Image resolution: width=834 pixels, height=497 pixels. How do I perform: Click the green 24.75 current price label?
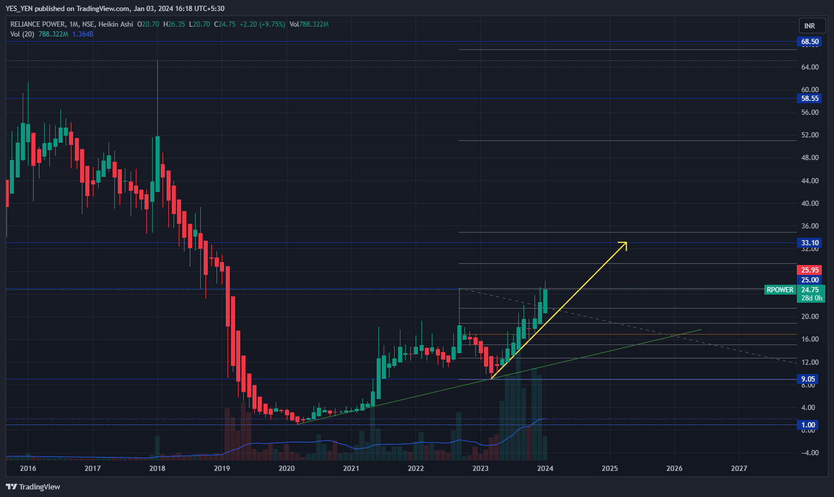tap(810, 290)
